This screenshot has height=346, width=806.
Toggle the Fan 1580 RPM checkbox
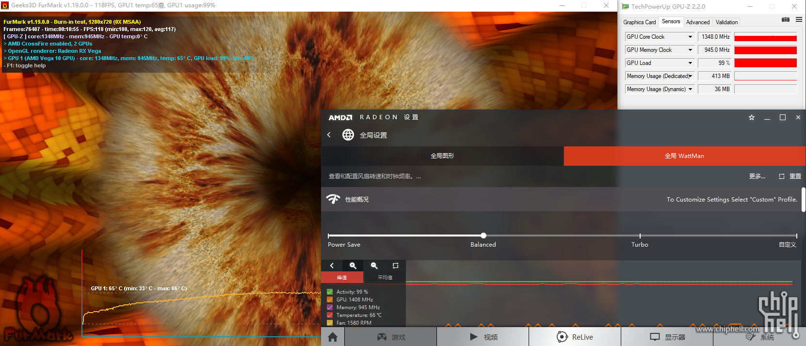pyautogui.click(x=330, y=323)
